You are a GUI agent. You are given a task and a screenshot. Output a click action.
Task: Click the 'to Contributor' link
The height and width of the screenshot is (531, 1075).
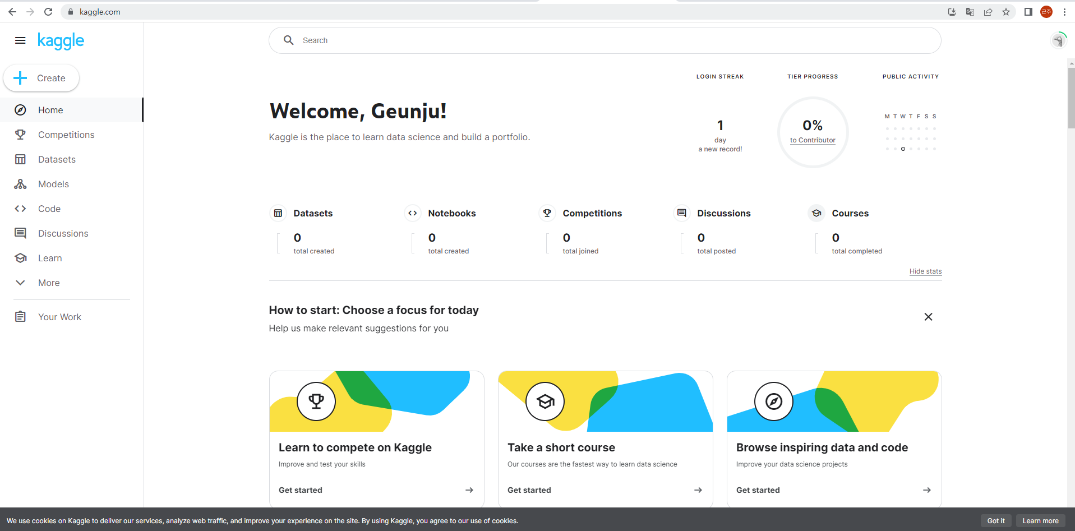pyautogui.click(x=813, y=140)
